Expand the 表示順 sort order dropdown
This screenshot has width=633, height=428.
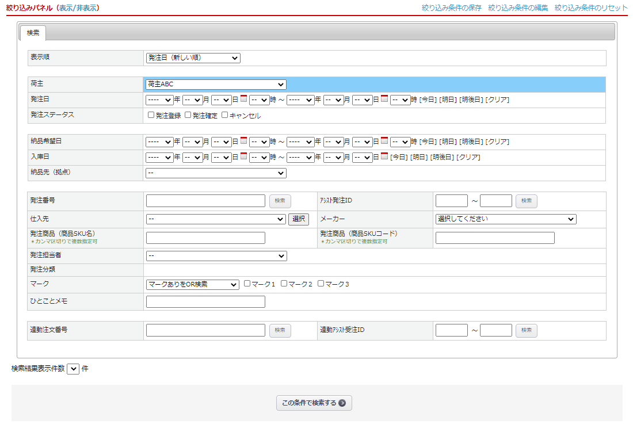[193, 58]
